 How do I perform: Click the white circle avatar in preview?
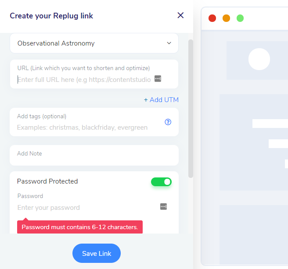click(x=259, y=59)
